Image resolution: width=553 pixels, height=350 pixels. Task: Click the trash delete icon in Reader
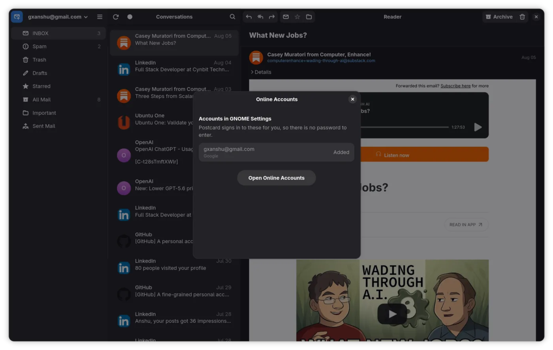coord(522,17)
